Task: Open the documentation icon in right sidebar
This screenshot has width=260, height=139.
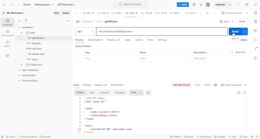Action: [x=255, y=22]
